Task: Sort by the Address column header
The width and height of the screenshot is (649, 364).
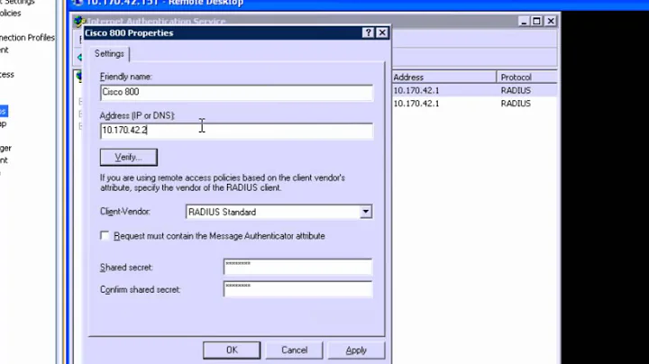Action: (443, 77)
